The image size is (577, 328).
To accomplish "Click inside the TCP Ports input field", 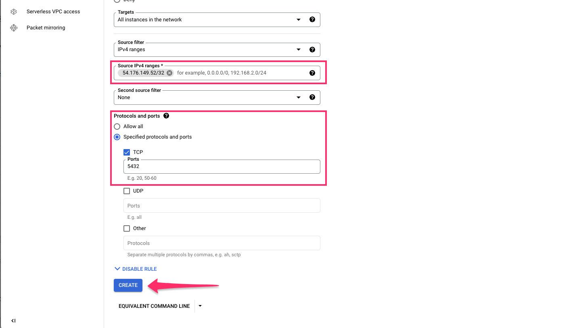I will point(222,166).
